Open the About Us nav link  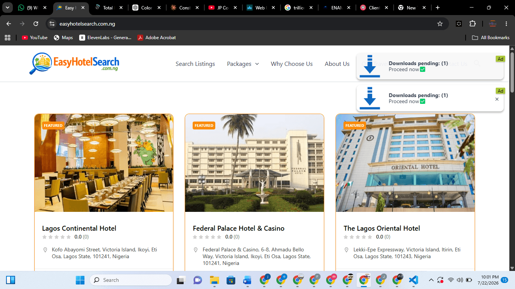(x=337, y=64)
